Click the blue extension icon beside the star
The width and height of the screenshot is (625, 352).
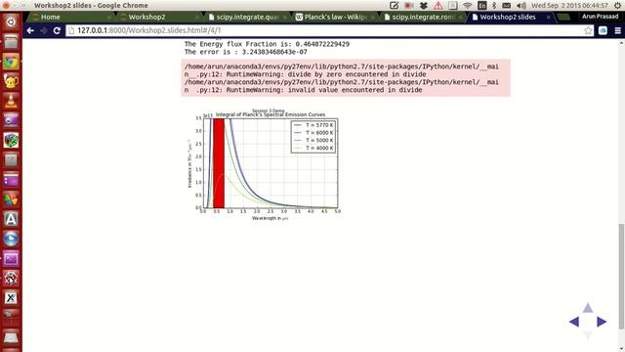603,30
